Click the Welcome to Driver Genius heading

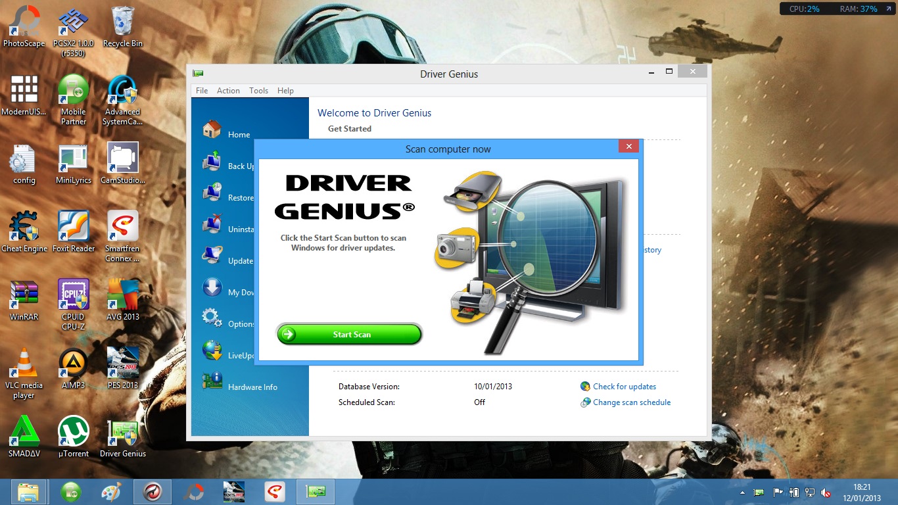click(x=375, y=113)
